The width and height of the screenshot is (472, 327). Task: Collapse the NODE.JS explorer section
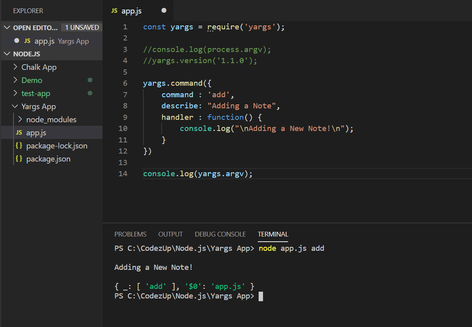[7, 54]
